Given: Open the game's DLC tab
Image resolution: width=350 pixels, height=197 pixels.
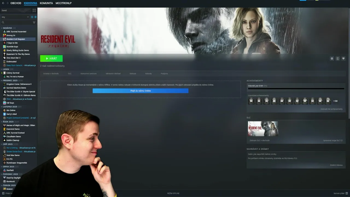Looking at the screenshot, I should coord(70,74).
